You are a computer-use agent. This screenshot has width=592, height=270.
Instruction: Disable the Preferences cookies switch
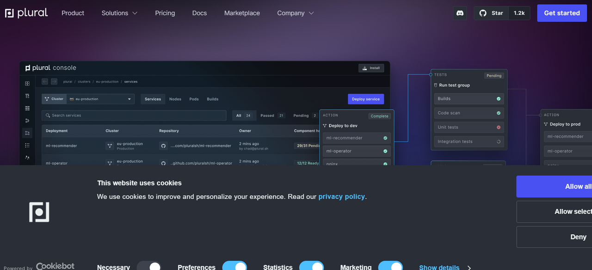pyautogui.click(x=234, y=266)
